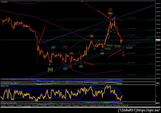The height and width of the screenshot is (113, 161).
Task: Select the red (1) wave label
Action: [x=65, y=47]
